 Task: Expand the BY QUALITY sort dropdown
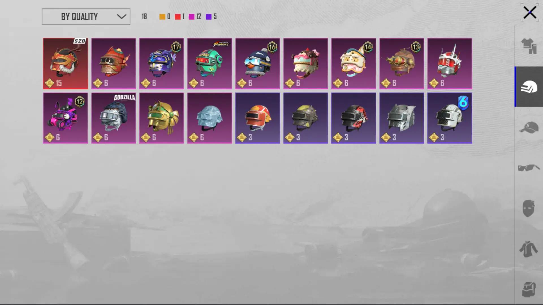pyautogui.click(x=86, y=17)
